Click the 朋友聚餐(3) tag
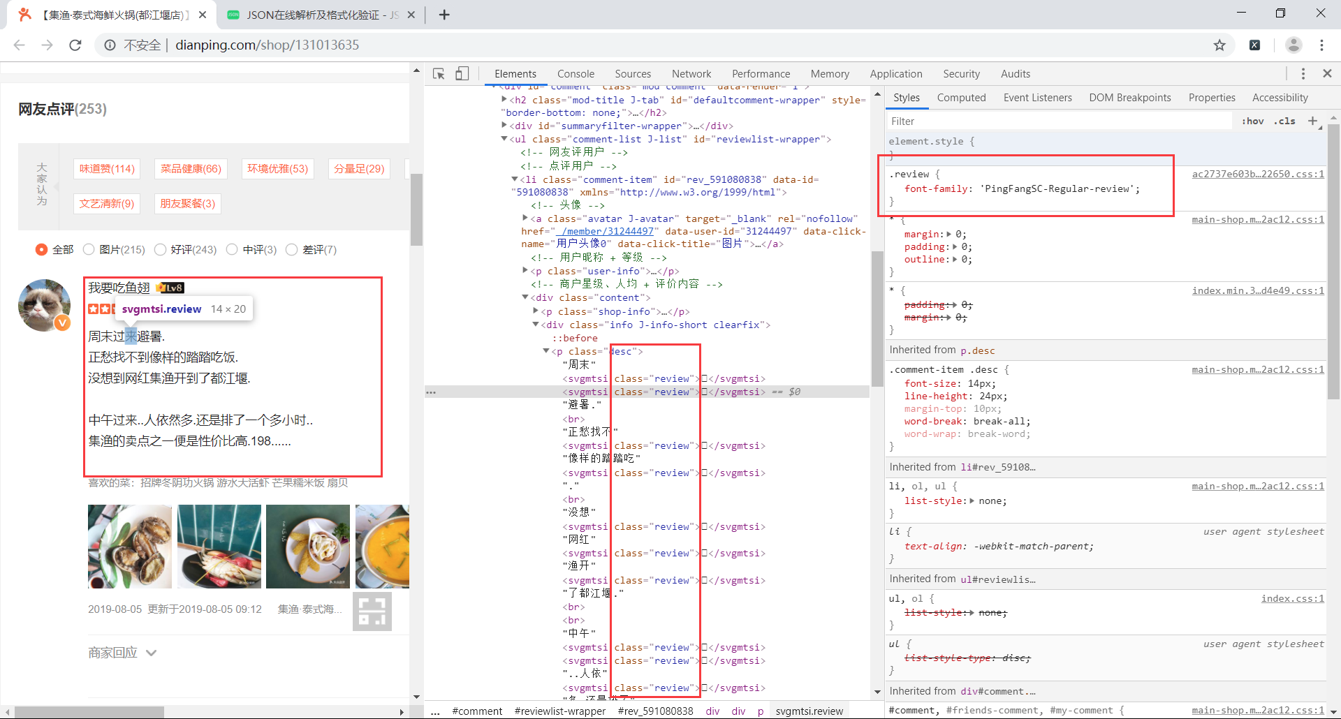The height and width of the screenshot is (719, 1341). point(187,203)
